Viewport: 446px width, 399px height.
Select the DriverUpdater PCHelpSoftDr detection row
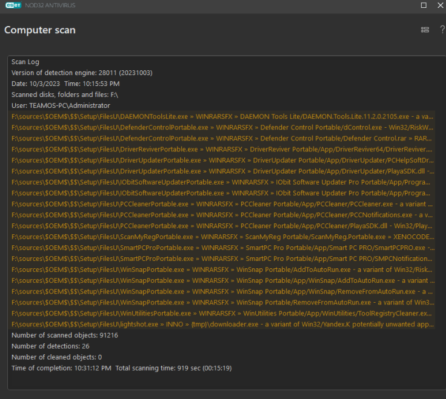pyautogui.click(x=222, y=160)
